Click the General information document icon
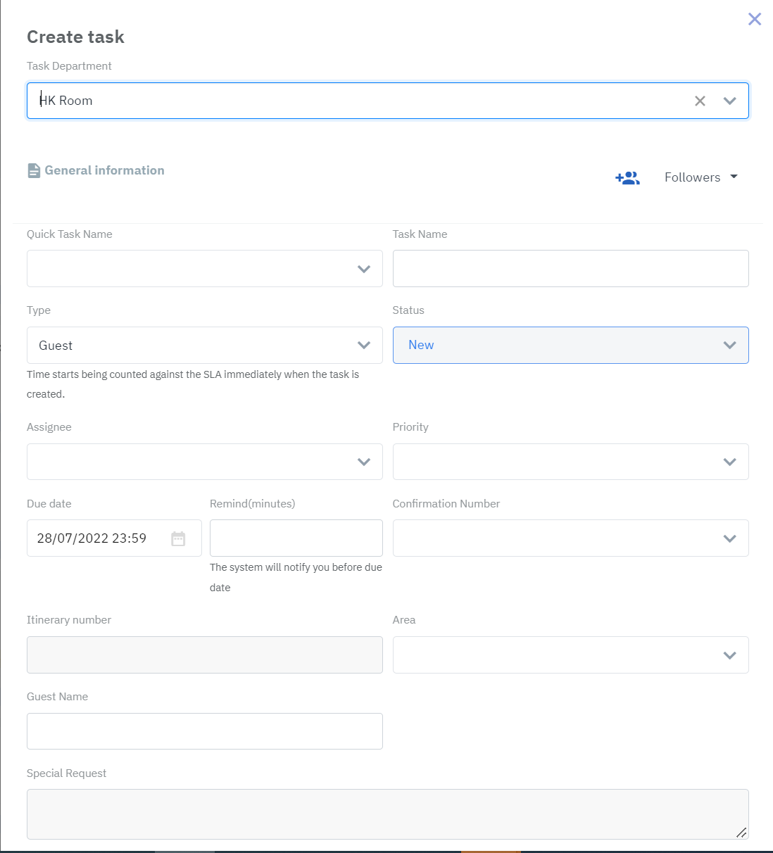The width and height of the screenshot is (773, 853). (34, 170)
